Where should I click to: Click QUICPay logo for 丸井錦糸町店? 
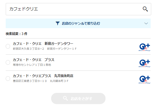pyautogui.click(x=145, y=79)
